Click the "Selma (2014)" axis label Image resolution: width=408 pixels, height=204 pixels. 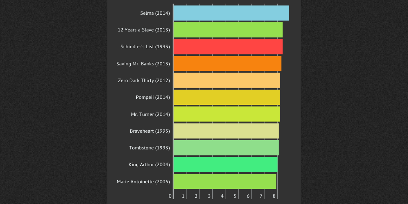click(155, 13)
